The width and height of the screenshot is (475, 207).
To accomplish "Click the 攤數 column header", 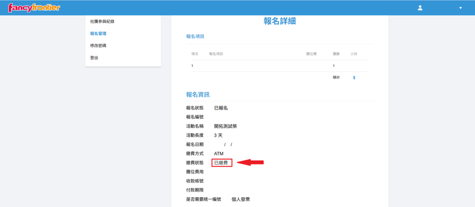I will tap(336, 54).
